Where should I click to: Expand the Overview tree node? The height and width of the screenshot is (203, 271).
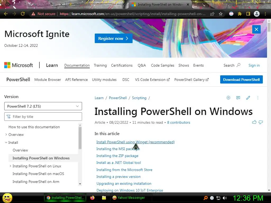[x=6, y=135]
